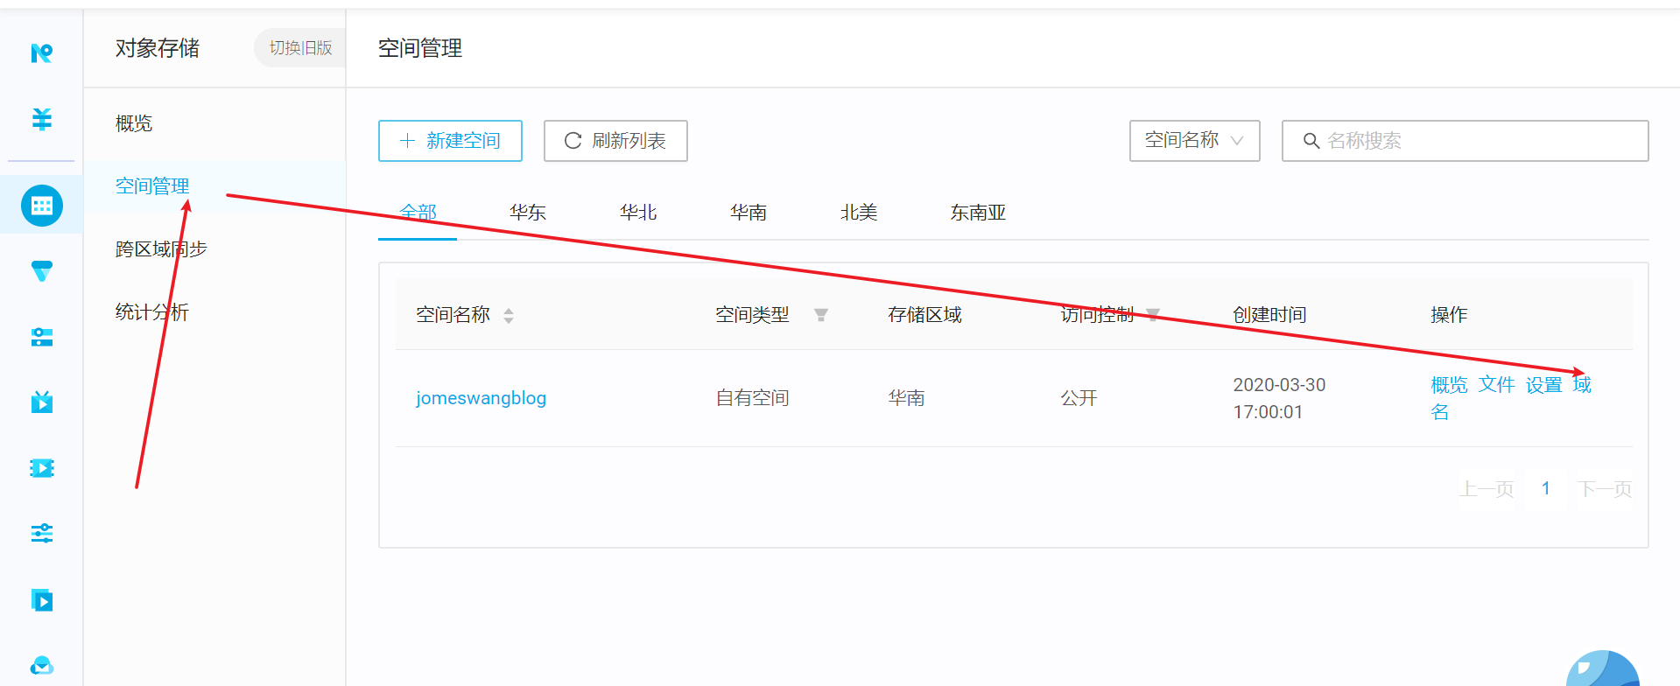Open 概览 in the left menu
Viewport: 1680px width, 686px height.
click(134, 123)
